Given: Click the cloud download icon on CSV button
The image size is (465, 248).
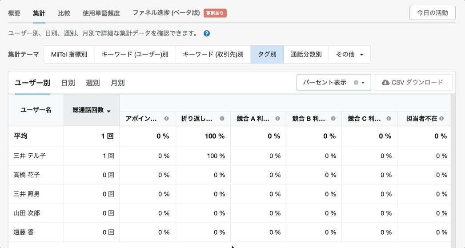Looking at the screenshot, I should pos(385,83).
